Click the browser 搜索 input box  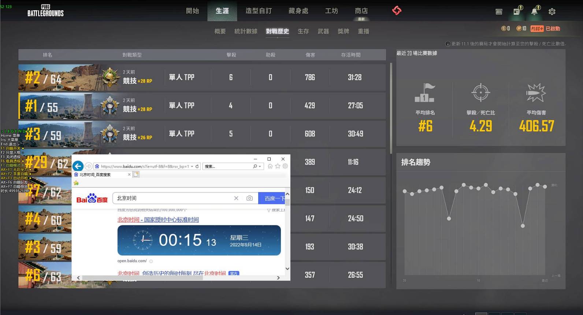coord(227,166)
